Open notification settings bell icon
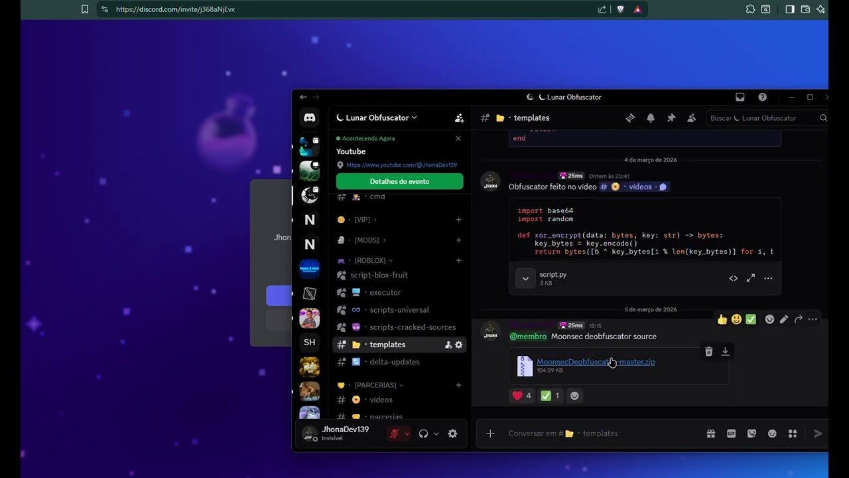 [651, 118]
